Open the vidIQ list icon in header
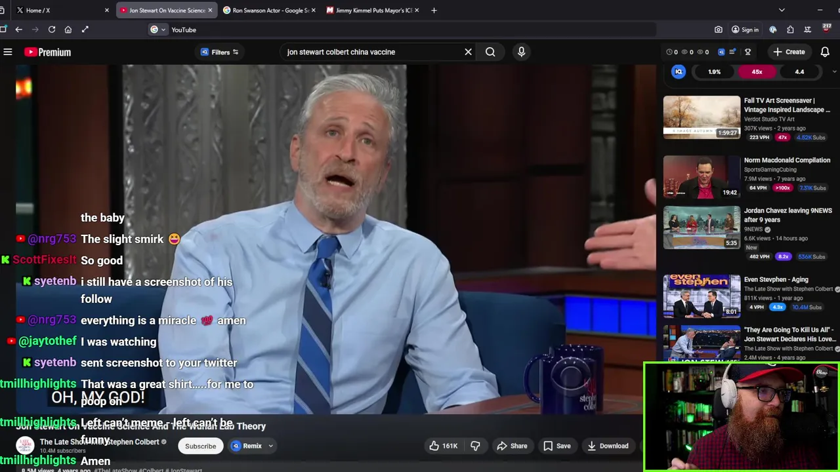The width and height of the screenshot is (840, 472). click(732, 52)
